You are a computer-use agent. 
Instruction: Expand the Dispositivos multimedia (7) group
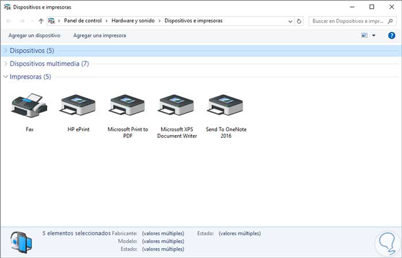click(6, 64)
